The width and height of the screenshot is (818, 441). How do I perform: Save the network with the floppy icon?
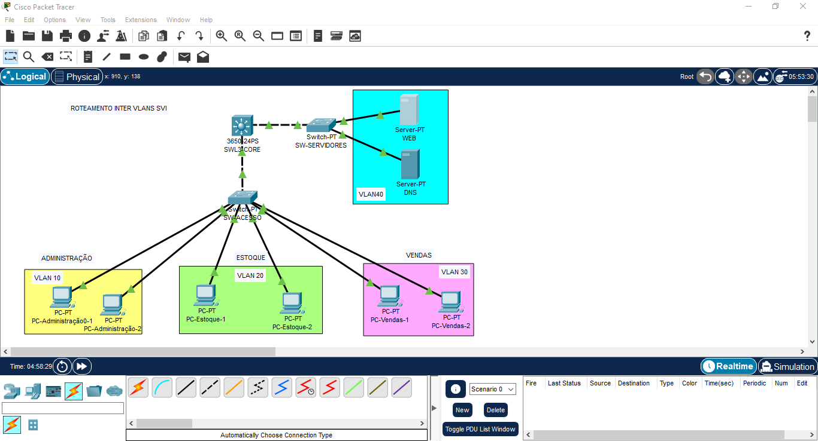click(47, 36)
